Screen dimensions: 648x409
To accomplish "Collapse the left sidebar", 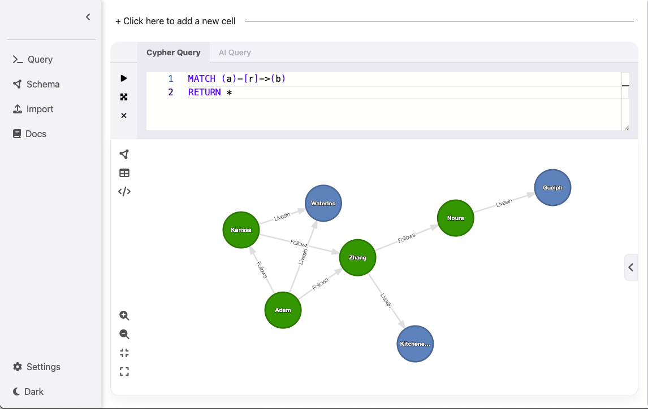I will [88, 17].
